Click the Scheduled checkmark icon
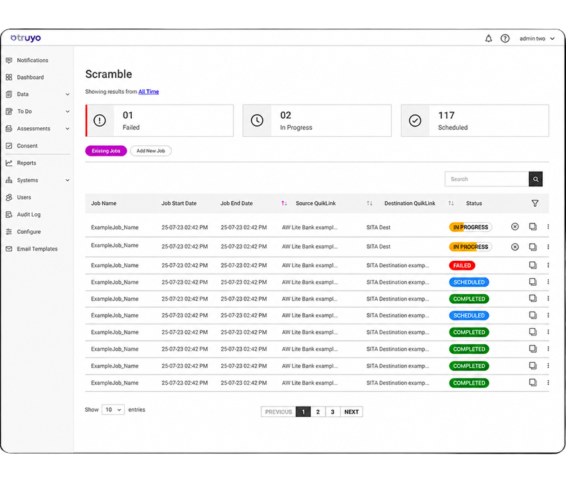The image size is (566, 483). [415, 120]
